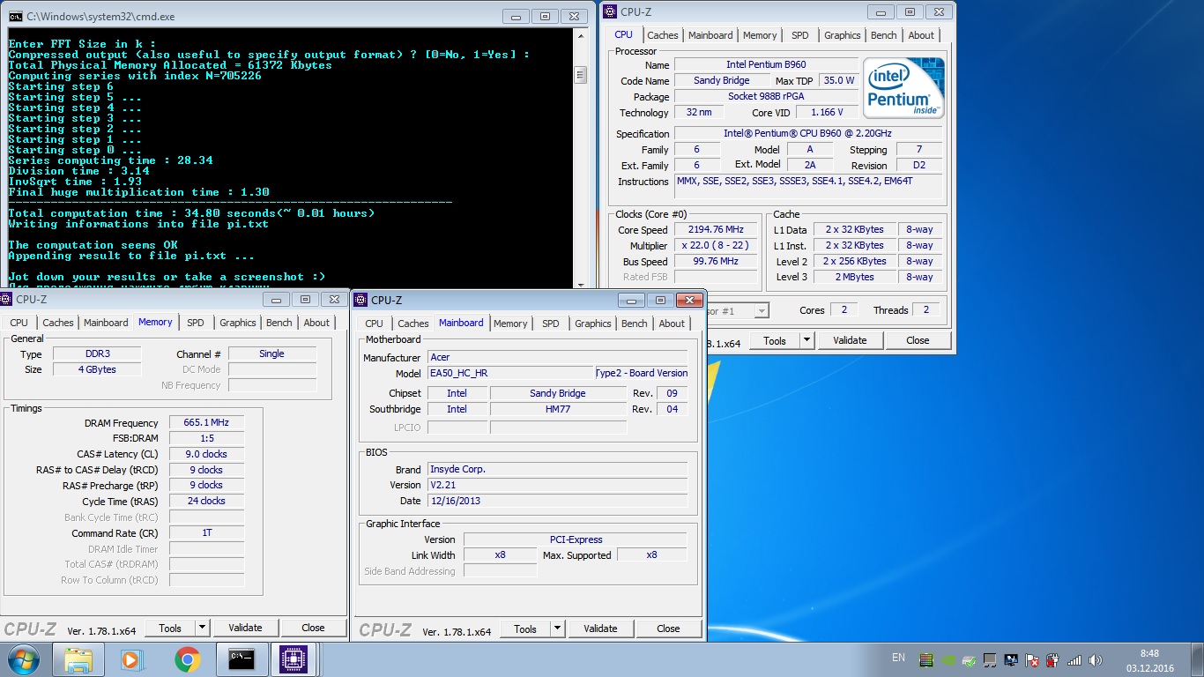Viewport: 1204px width, 677px height.
Task: Expand the Tools arrow in the Mainboard window
Action: coord(558,629)
